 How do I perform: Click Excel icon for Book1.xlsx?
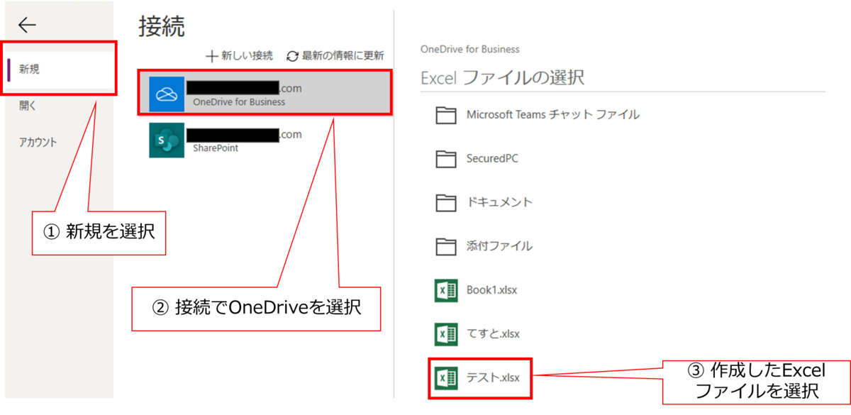(445, 291)
